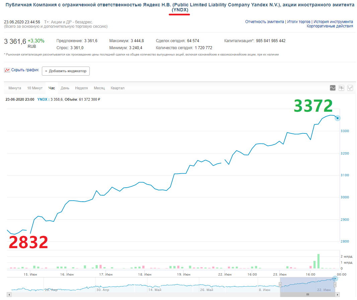Click the 19. Июн date axis label
Image resolution: width=357 pixels, height=300 pixels.
coord(184,275)
